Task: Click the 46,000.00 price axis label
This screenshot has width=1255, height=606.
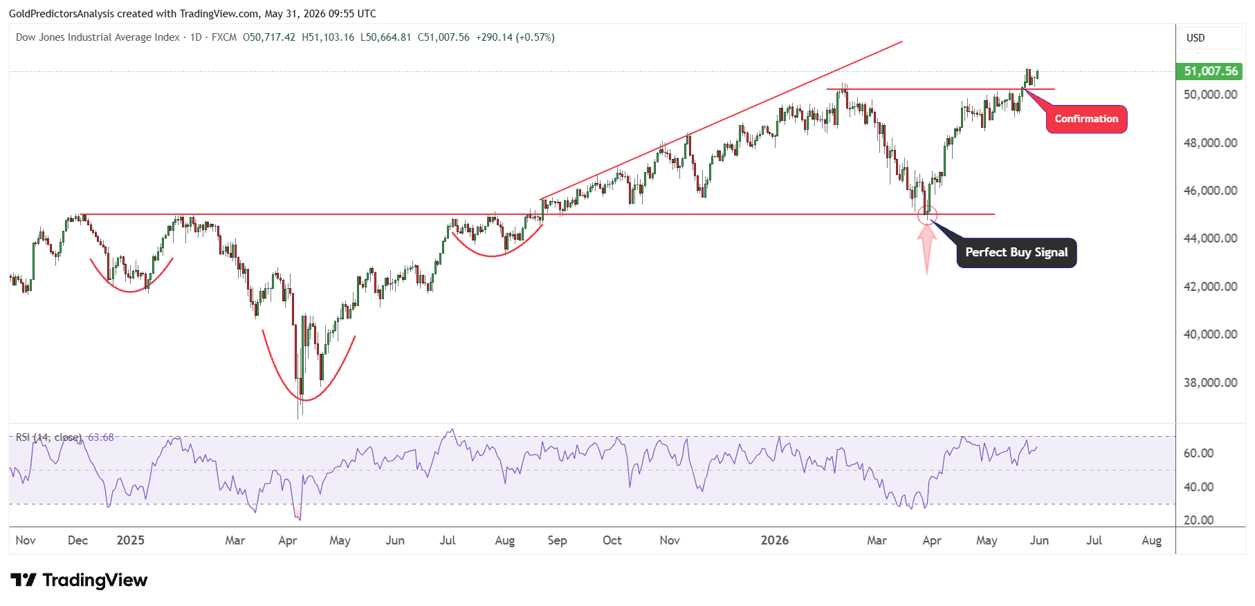Action: click(x=1210, y=191)
